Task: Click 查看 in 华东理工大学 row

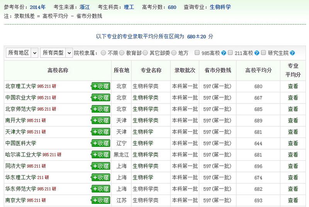Action: (x=293, y=178)
